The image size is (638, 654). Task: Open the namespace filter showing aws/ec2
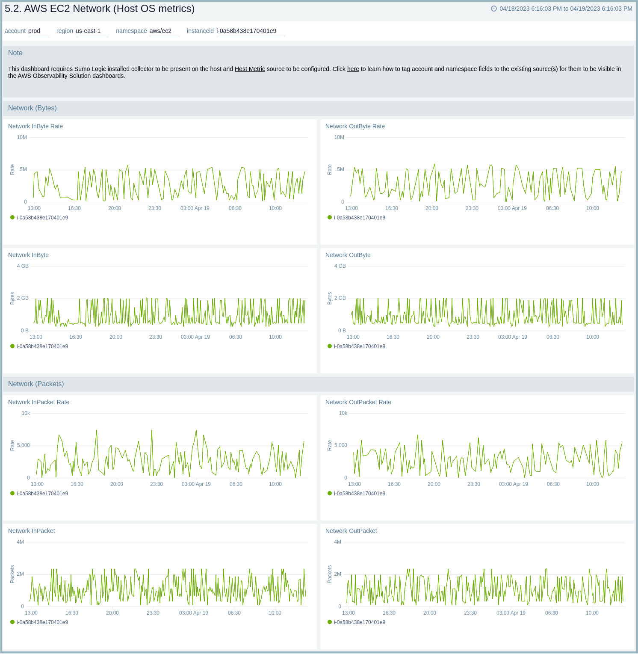click(x=165, y=31)
